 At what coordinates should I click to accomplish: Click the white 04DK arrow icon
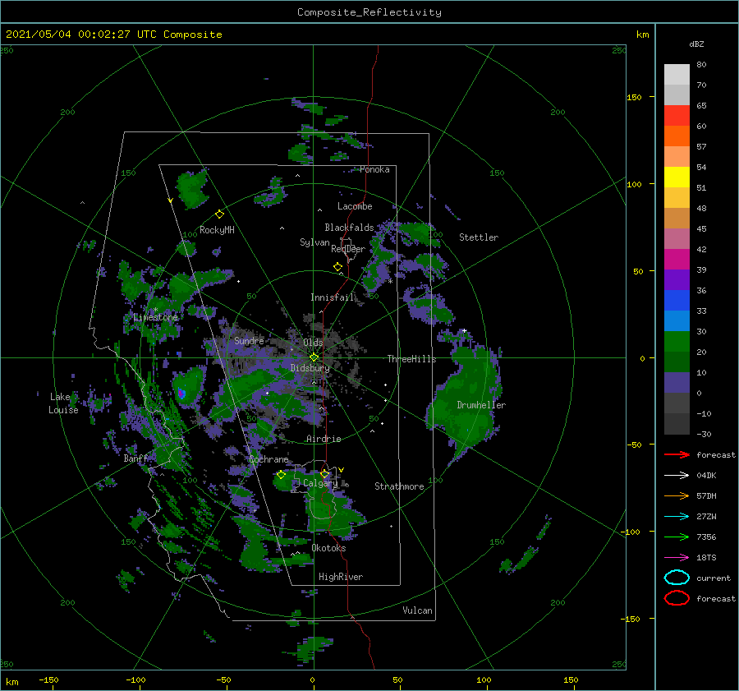pyautogui.click(x=677, y=476)
